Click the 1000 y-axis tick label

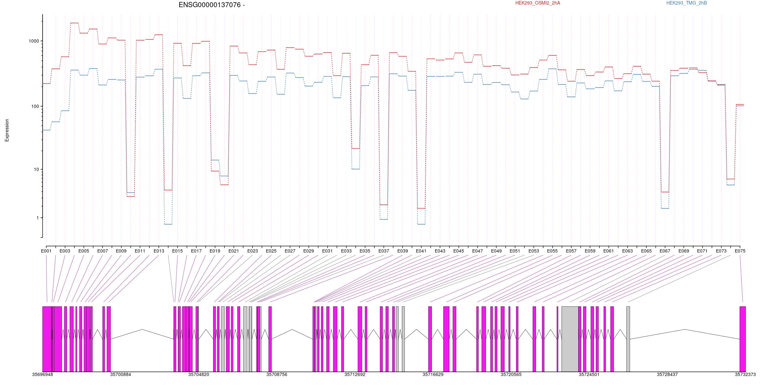tap(34, 41)
